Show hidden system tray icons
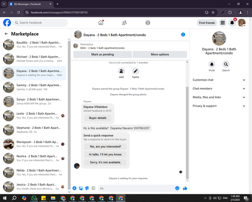Screen dimensions: 252x202 click(x=205, y=198)
